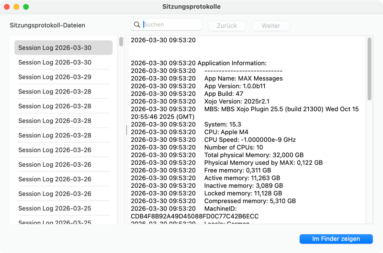The image size is (383, 253).
Task: Click the Locked memory: 11,128 GB line
Action: coord(206,194)
